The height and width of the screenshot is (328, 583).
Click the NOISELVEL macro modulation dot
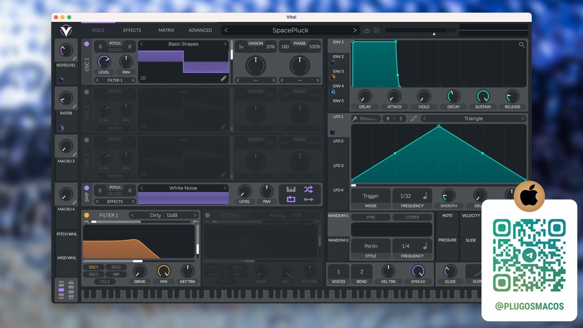[x=61, y=80]
